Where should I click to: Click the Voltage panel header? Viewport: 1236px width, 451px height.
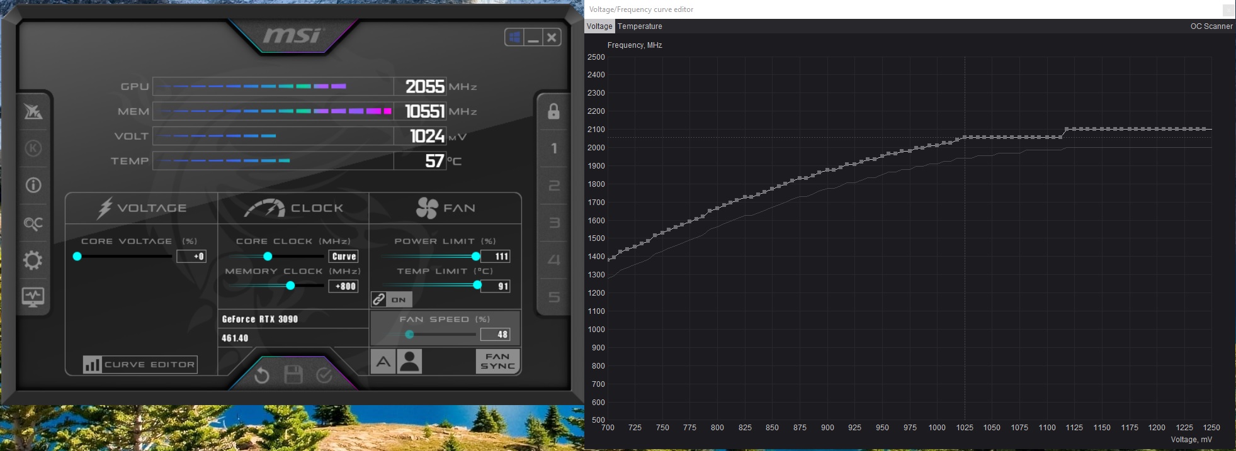pyautogui.click(x=142, y=208)
